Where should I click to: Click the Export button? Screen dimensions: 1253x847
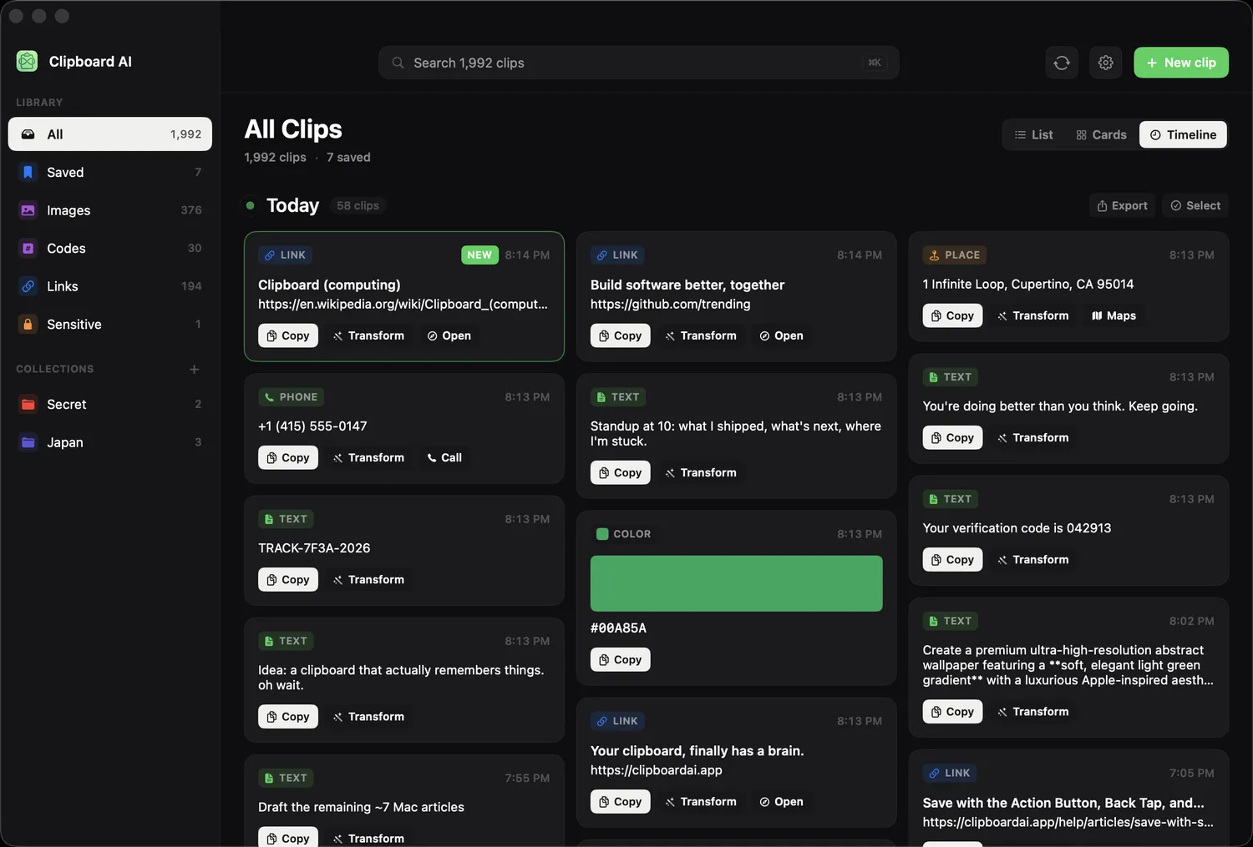pyautogui.click(x=1122, y=205)
